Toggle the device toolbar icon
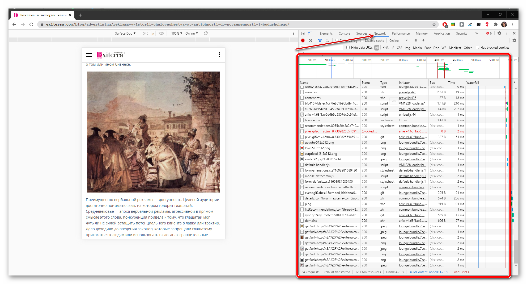Viewport: 527px width, 284px height. 310,33
